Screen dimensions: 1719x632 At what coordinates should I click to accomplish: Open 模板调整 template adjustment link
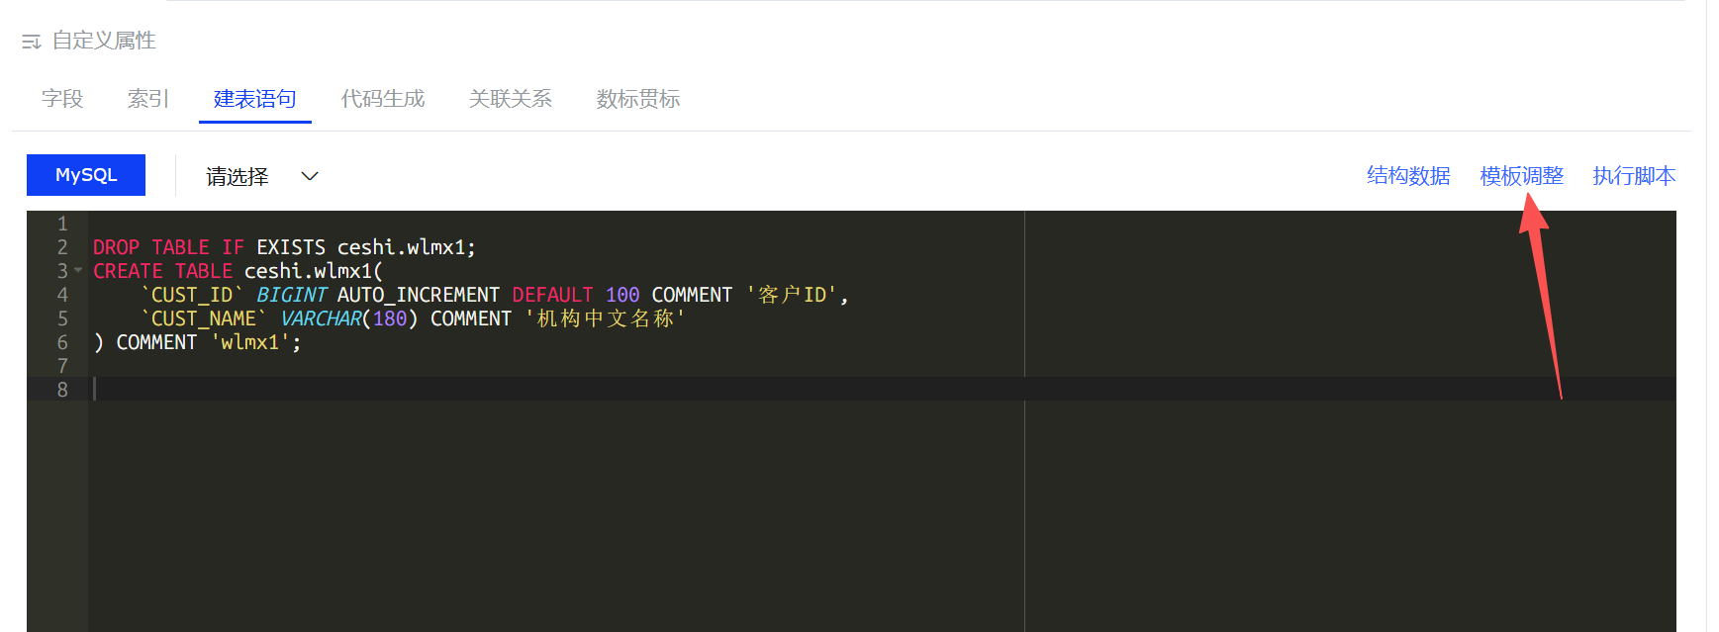1521,176
